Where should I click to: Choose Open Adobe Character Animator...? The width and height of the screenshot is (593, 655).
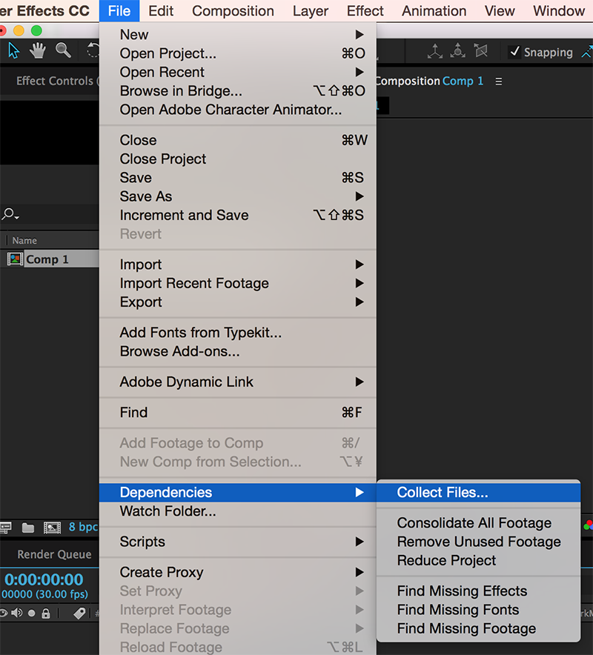[238, 110]
